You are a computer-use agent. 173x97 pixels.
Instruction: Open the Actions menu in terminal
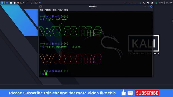point(48,10)
